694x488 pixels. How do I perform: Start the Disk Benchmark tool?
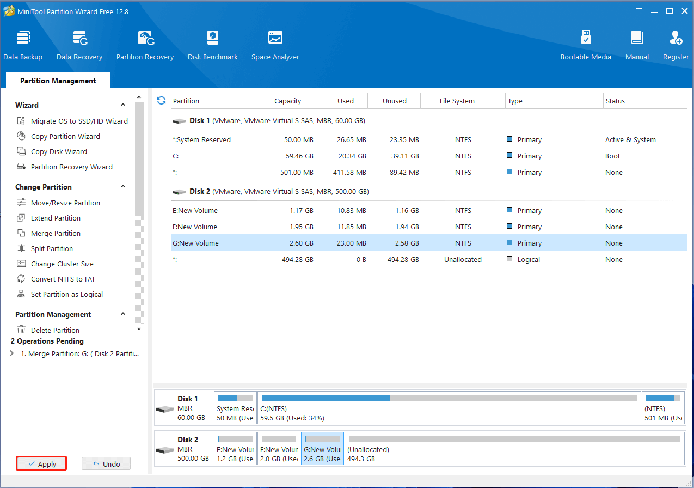213,45
